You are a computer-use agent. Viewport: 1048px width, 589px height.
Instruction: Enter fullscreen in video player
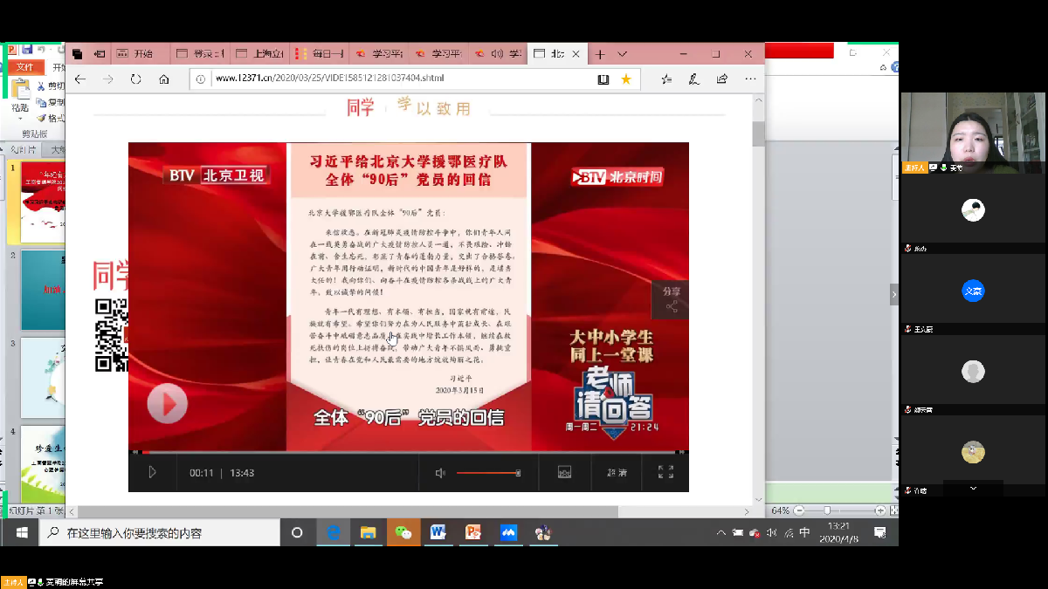click(665, 473)
